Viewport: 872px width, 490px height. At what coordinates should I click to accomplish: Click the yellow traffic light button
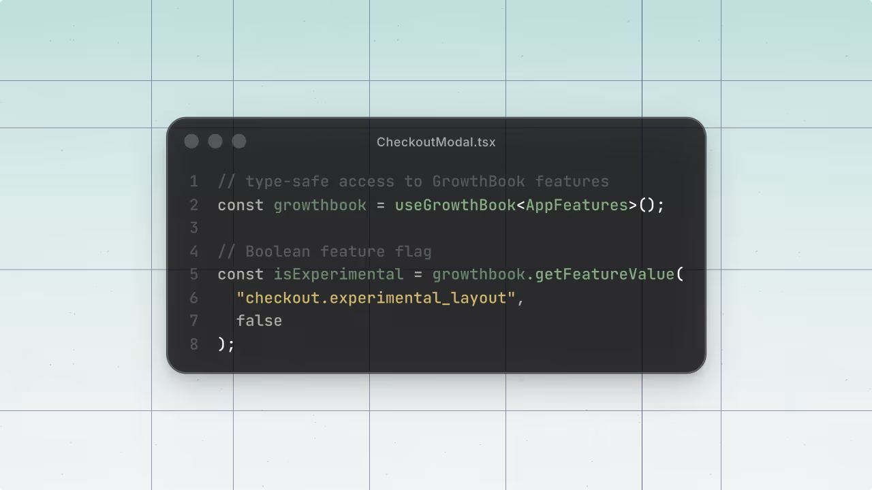click(x=215, y=142)
